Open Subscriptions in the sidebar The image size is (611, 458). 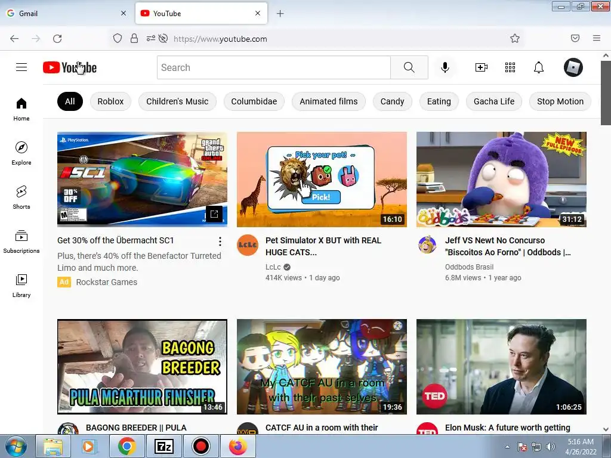coord(21,242)
